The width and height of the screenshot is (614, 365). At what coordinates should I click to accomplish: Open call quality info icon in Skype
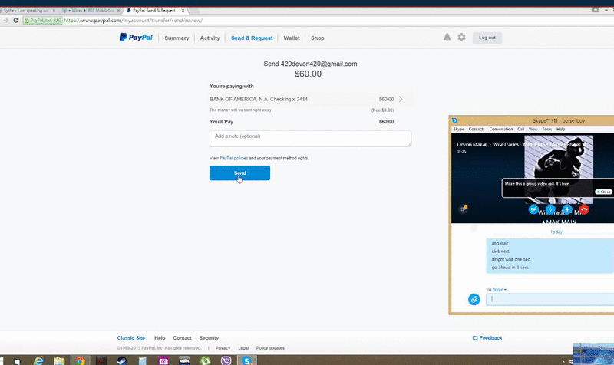[464, 209]
